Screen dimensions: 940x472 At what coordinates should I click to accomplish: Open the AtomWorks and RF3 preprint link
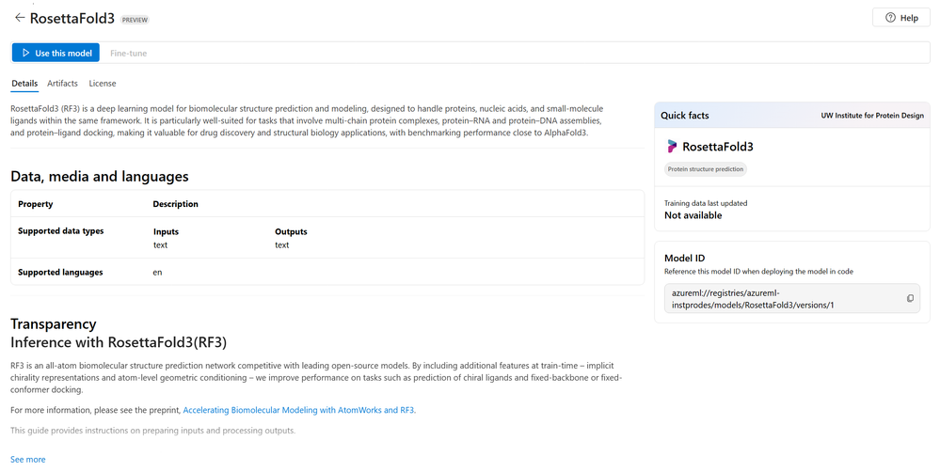click(x=298, y=410)
